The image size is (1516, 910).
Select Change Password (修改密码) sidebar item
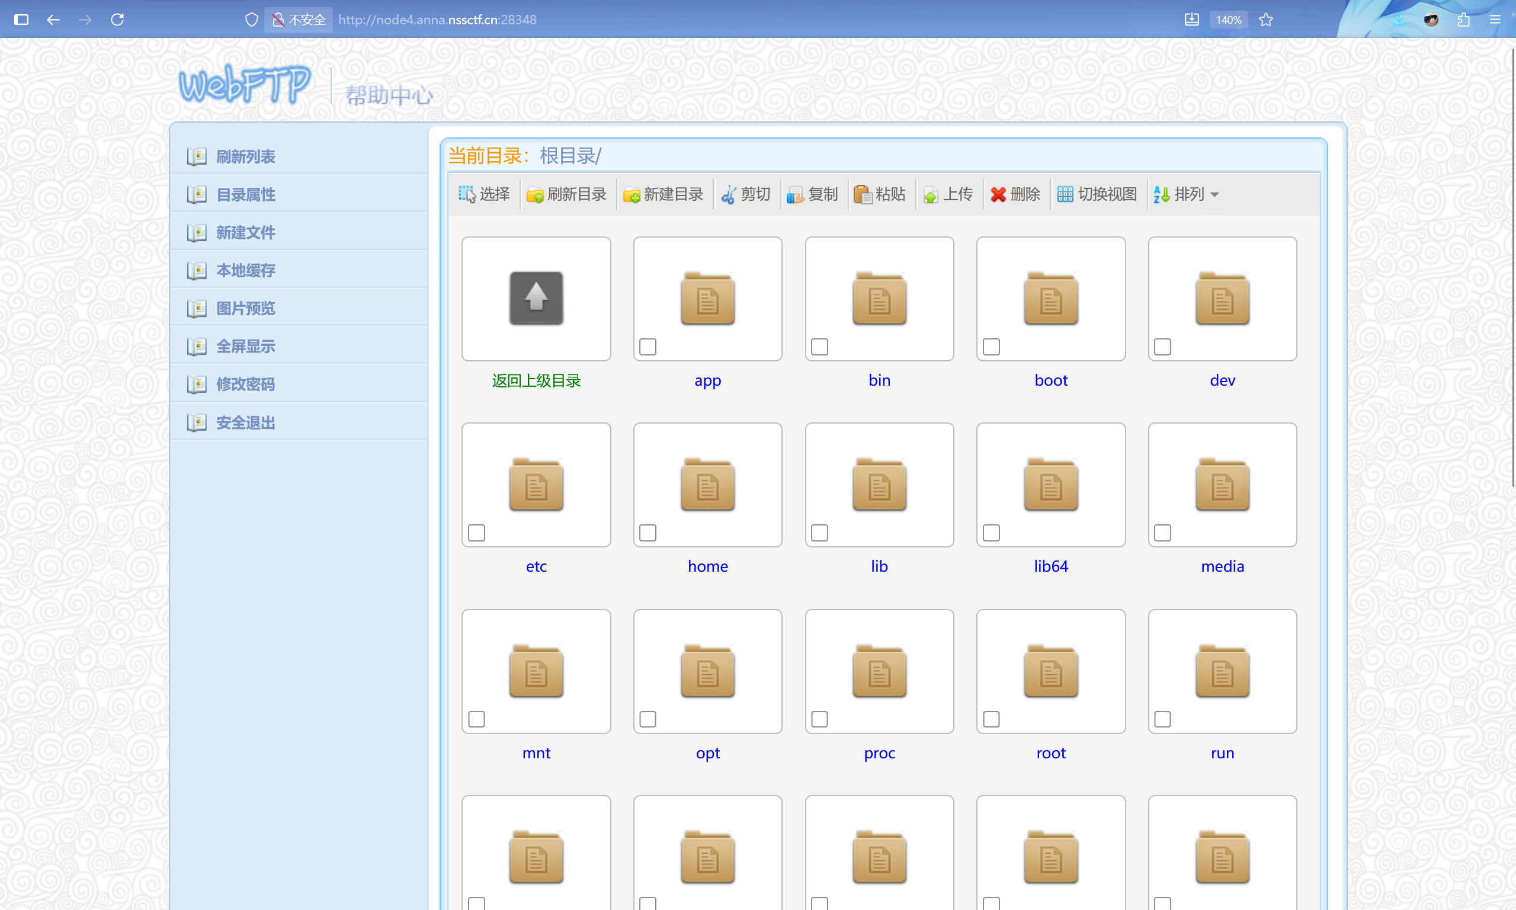tap(245, 384)
